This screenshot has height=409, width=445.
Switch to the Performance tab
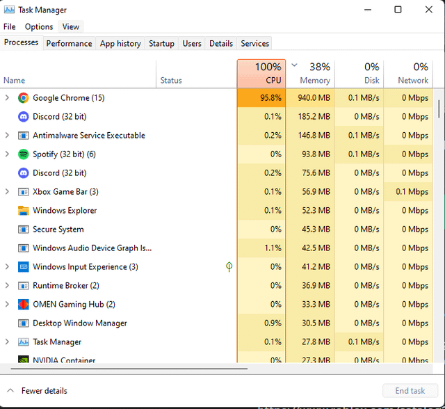[70, 43]
